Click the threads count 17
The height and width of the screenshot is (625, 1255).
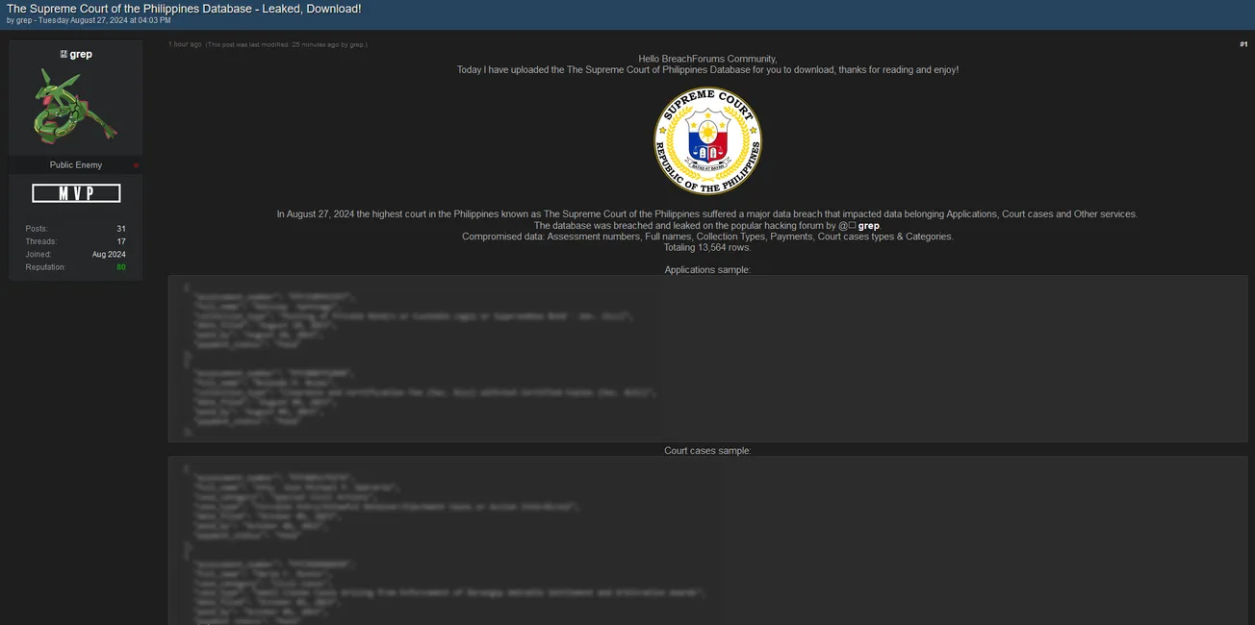click(x=121, y=241)
